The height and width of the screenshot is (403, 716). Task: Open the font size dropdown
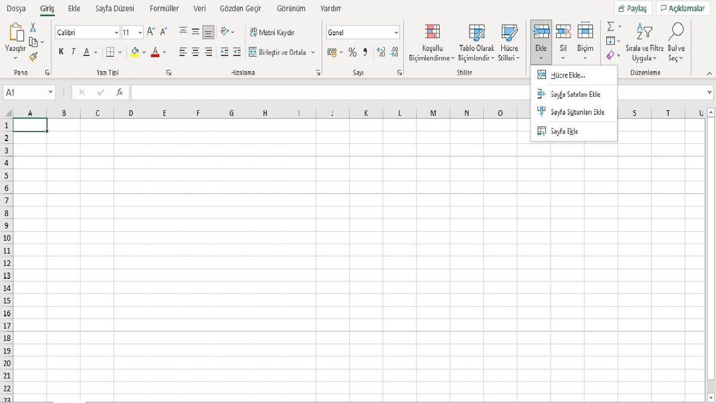[141, 32]
